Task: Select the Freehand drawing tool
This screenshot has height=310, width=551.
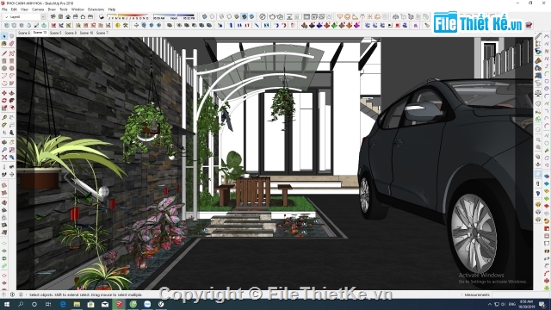Action: coord(11,53)
